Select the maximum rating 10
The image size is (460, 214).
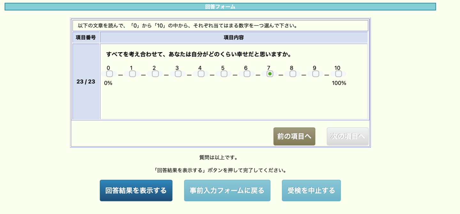[338, 74]
